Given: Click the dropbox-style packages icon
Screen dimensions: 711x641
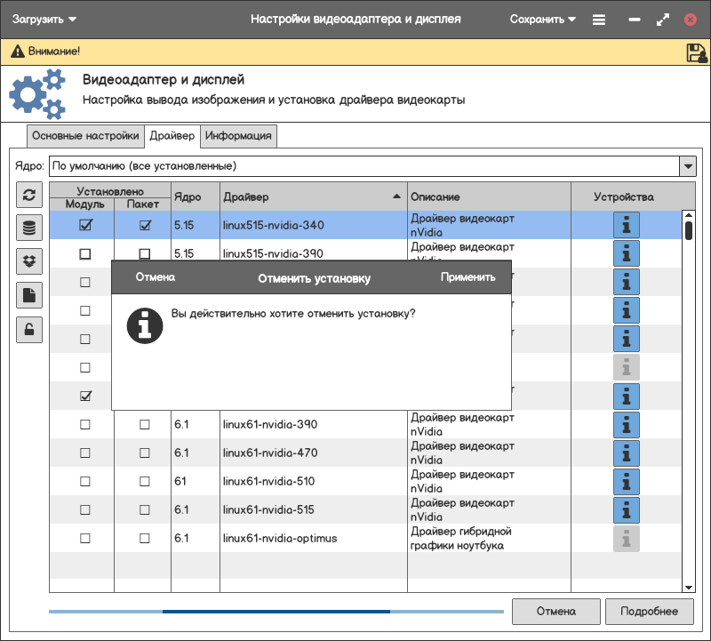Looking at the screenshot, I should tap(29, 261).
